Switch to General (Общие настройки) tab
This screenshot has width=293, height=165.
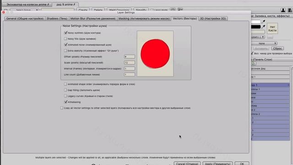[x=25, y=18]
